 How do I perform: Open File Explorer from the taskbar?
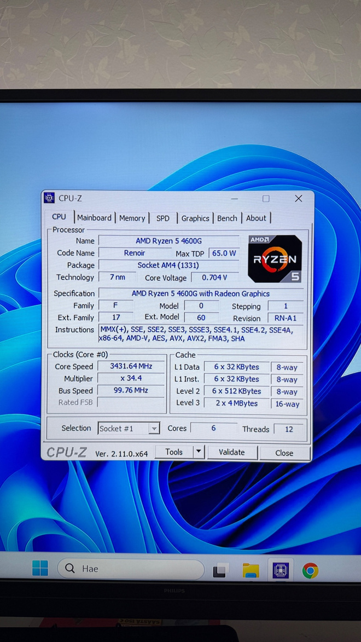pos(251,570)
